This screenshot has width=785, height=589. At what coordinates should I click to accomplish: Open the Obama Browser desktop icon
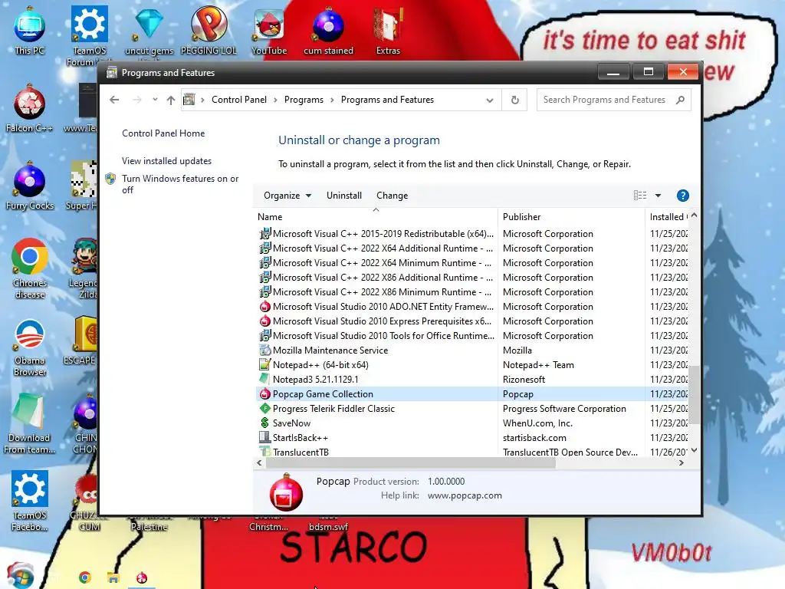[x=30, y=347]
